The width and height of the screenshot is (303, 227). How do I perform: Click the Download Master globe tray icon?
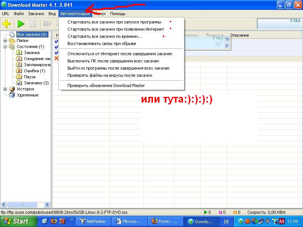coord(241,221)
